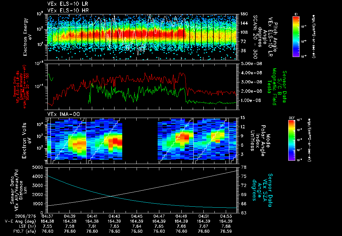The width and height of the screenshot is (342, 236).
Task: Click the 'VEx IMA-00' panel title
Action: (63, 114)
